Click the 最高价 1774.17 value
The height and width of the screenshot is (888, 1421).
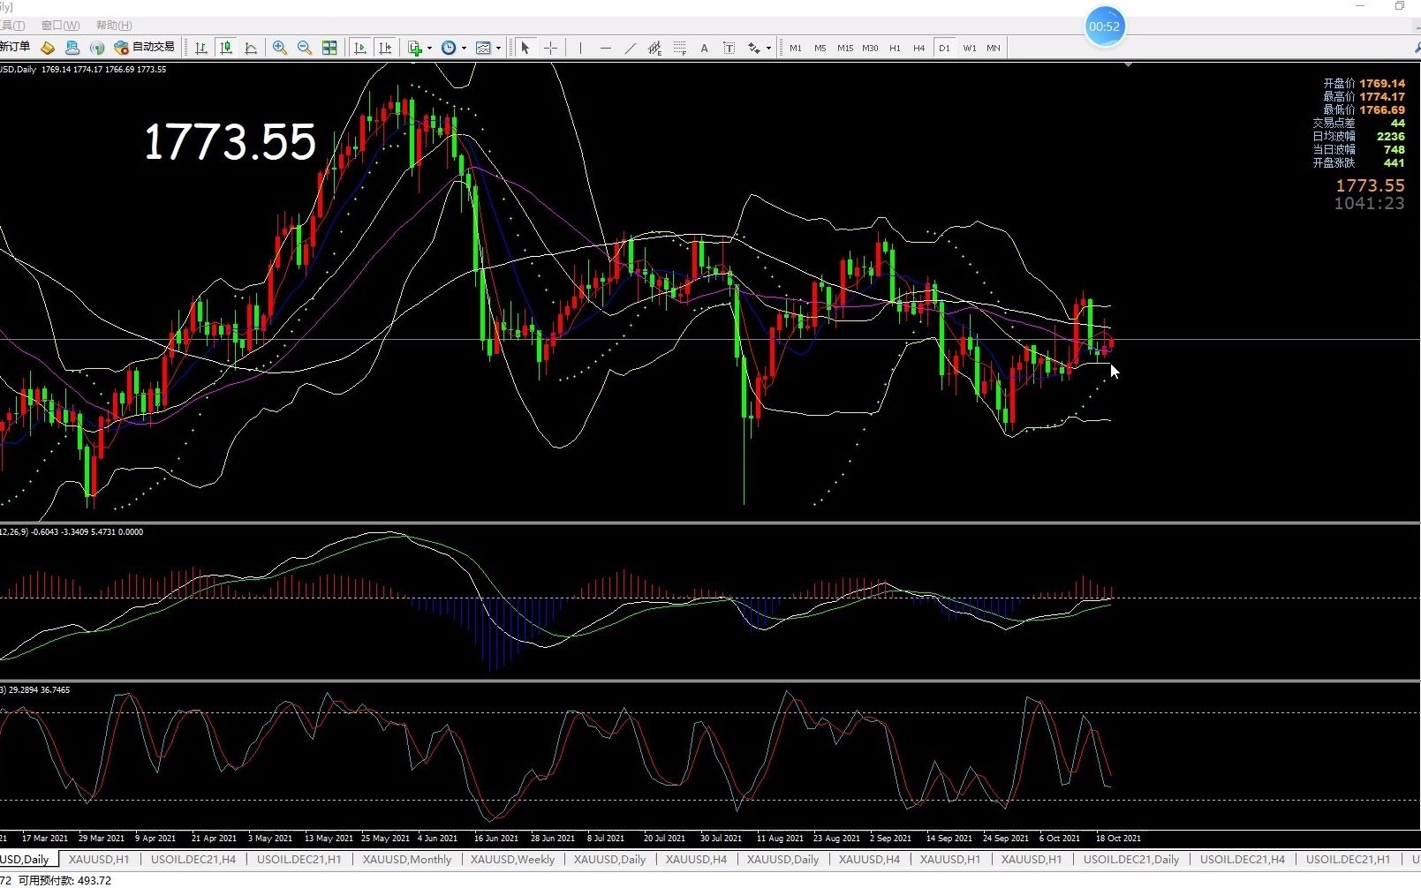click(x=1382, y=96)
